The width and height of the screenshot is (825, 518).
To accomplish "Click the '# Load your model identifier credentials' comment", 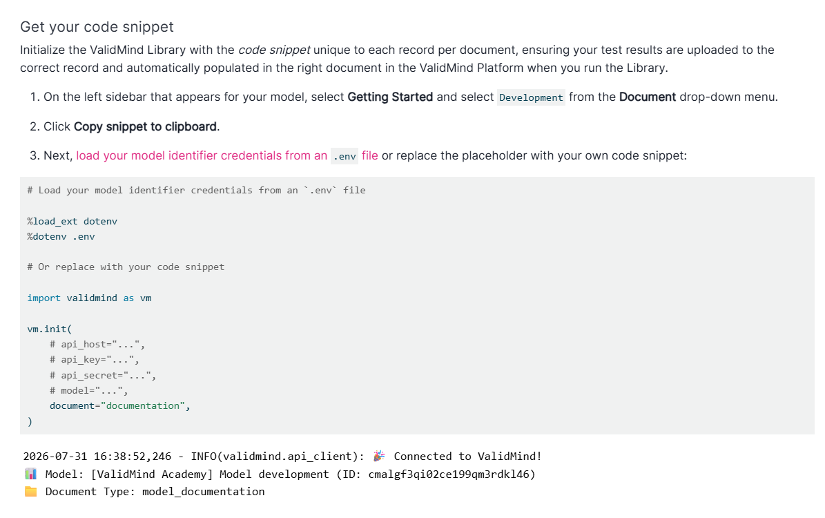I will click(x=196, y=190).
